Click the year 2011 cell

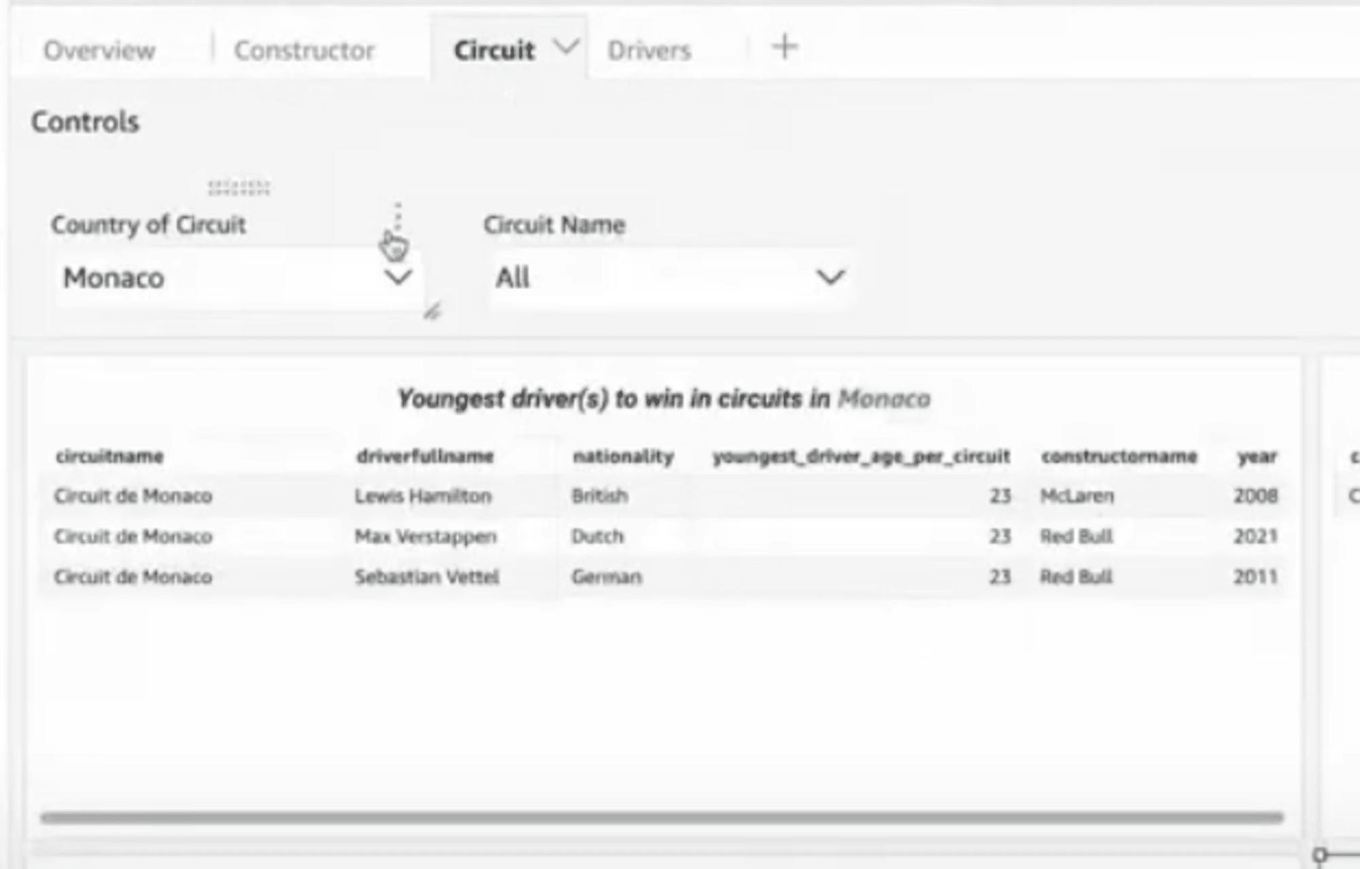(1256, 577)
